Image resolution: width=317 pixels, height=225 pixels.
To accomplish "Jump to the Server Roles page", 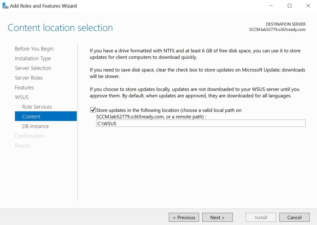I will 29,78.
